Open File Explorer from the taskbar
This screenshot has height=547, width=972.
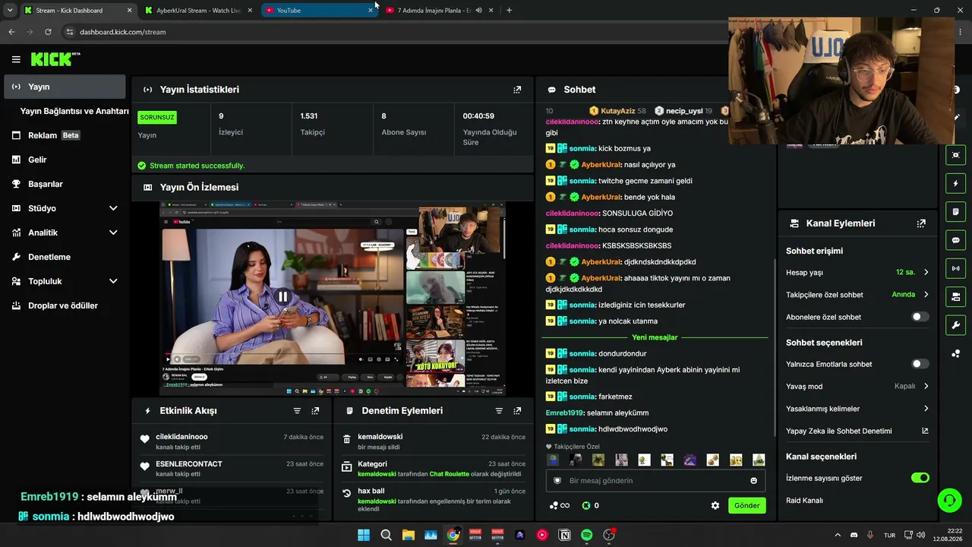pos(409,535)
